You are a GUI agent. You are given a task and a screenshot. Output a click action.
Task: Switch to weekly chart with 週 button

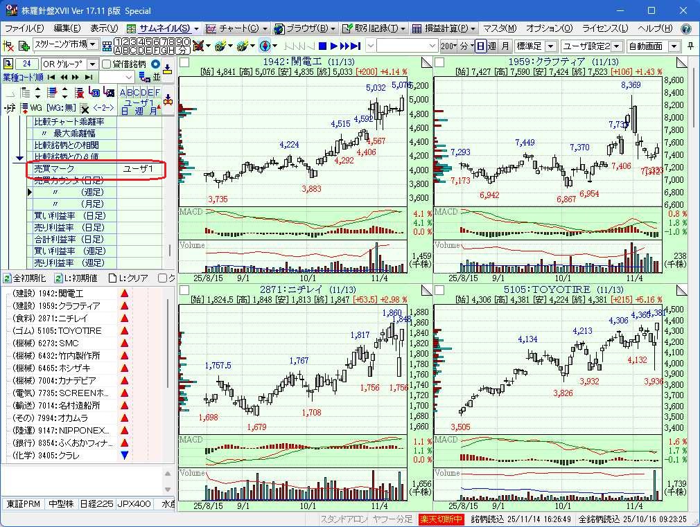(492, 46)
